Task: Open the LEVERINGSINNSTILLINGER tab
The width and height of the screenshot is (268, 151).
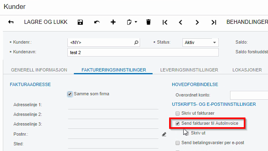Action: (x=189, y=70)
